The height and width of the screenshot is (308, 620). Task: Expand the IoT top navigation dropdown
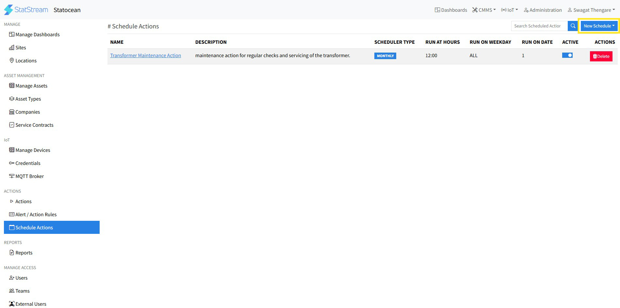point(509,10)
